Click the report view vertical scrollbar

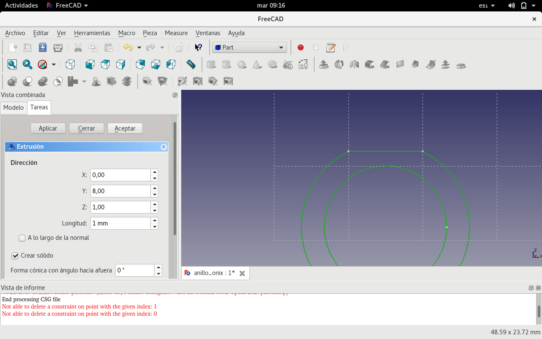[x=539, y=311]
